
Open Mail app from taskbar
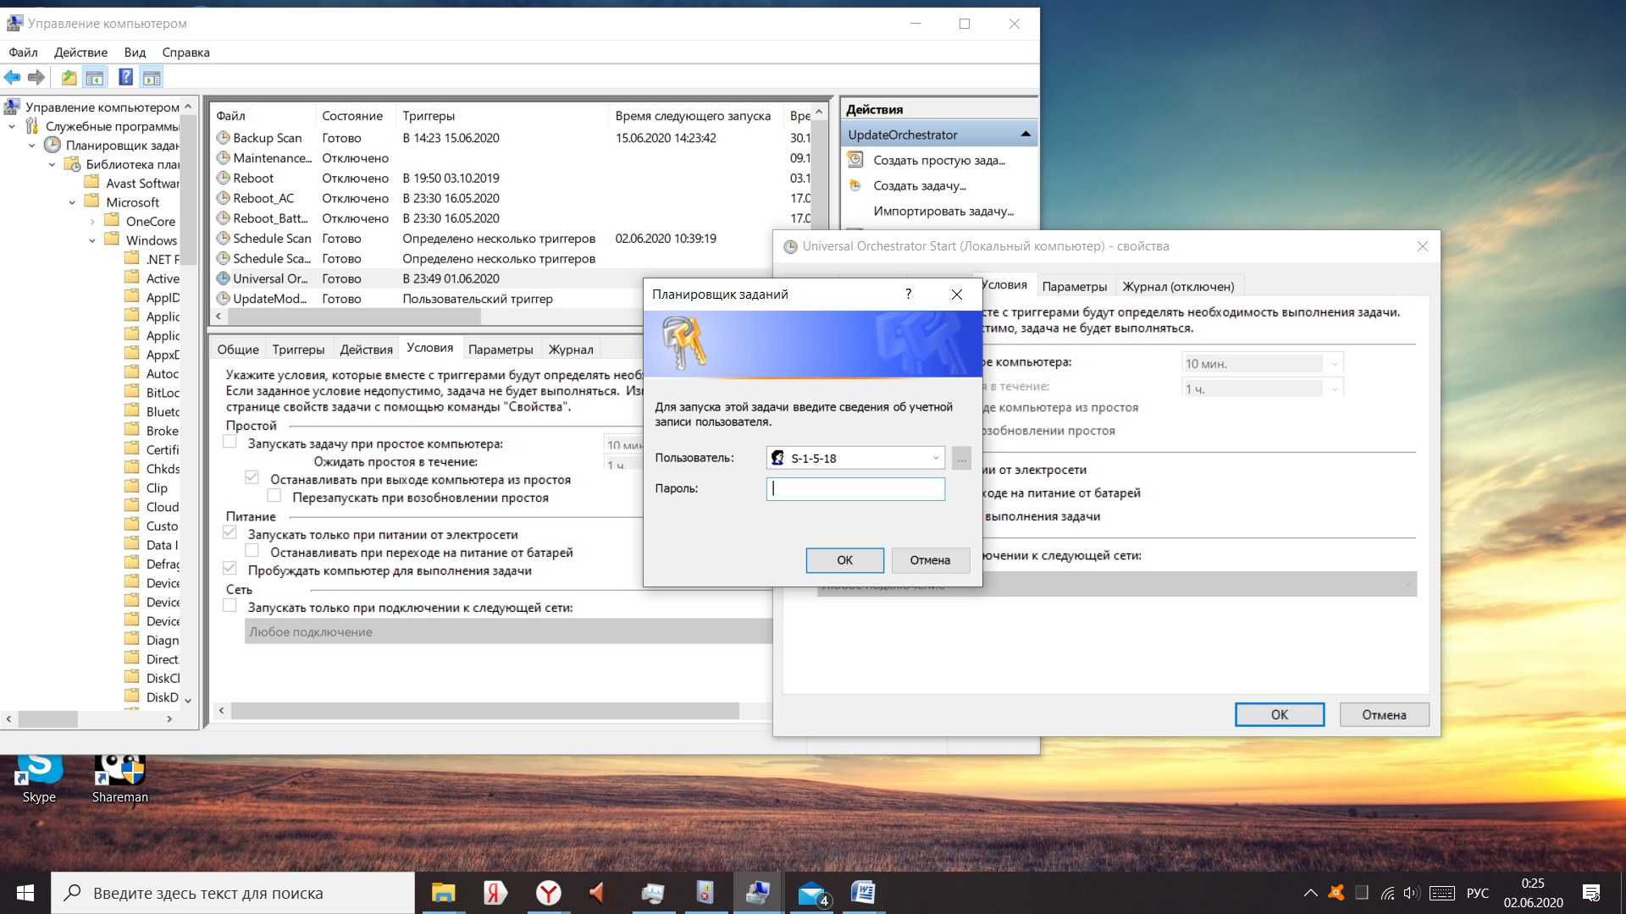click(811, 893)
